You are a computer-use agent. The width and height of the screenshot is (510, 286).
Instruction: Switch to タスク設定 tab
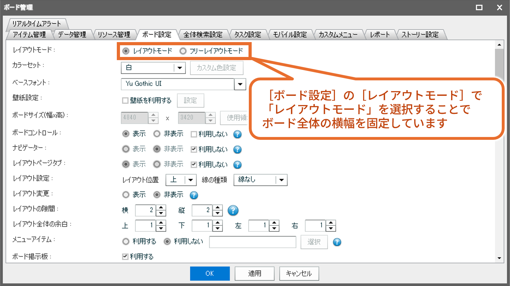tap(248, 34)
